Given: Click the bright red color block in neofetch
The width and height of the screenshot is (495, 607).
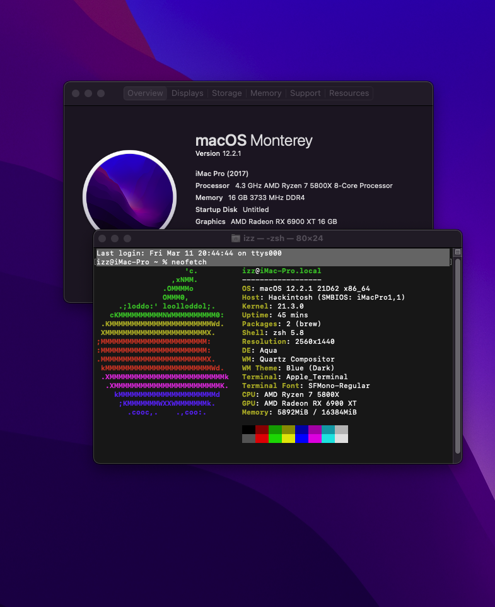Looking at the screenshot, I should click(262, 439).
